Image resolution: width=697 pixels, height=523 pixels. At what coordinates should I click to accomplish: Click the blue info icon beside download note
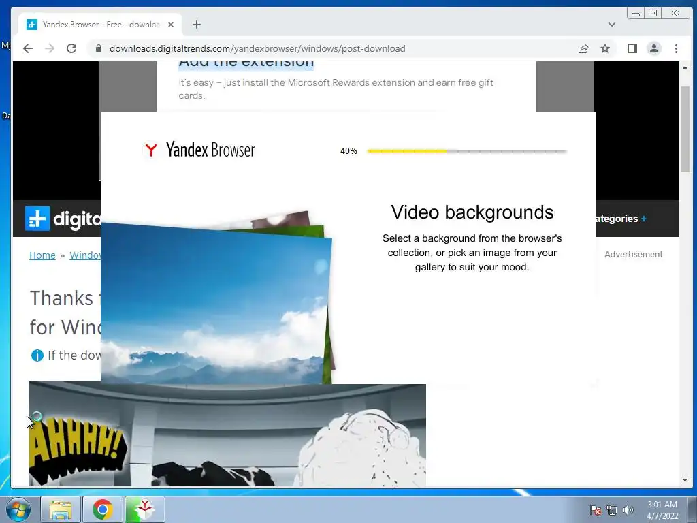(x=37, y=355)
